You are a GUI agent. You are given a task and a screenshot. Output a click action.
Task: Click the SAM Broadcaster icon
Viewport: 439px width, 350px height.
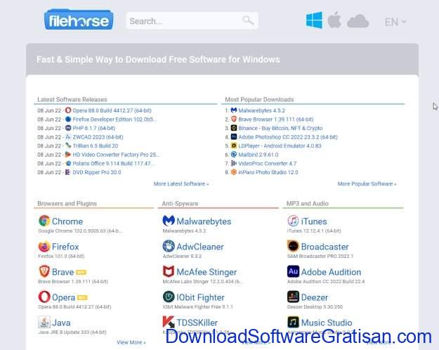click(293, 246)
